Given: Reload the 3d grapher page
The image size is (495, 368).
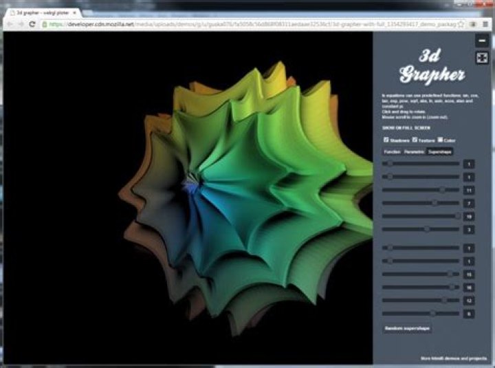Looking at the screenshot, I should click(x=32, y=24).
